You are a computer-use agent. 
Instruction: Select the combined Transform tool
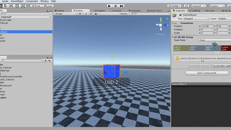click(23, 6)
